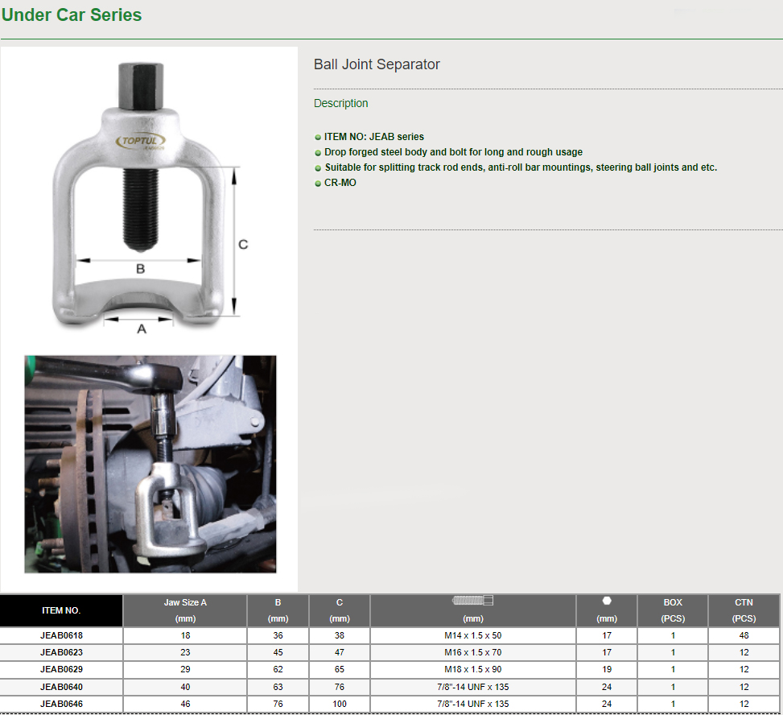
Task: Click bolt size M16 x 1.5 x 70
Action: [473, 652]
